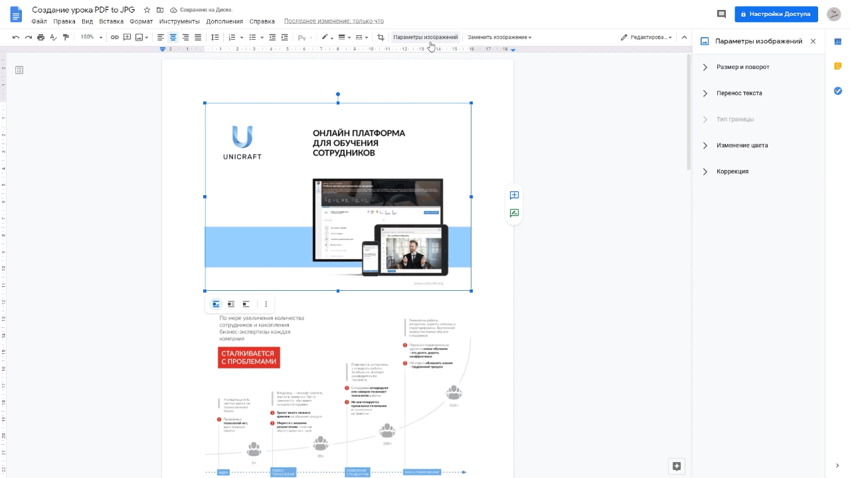
Task: Open the border color pencil picker
Action: coord(327,37)
